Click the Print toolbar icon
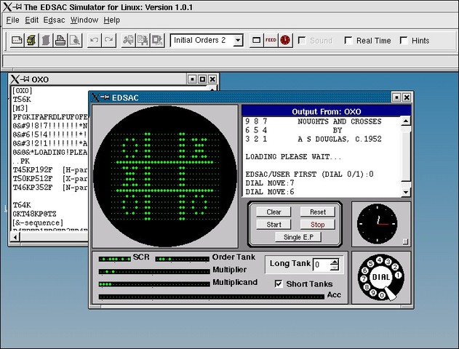Viewport: 459px width, 349px height. coord(60,41)
